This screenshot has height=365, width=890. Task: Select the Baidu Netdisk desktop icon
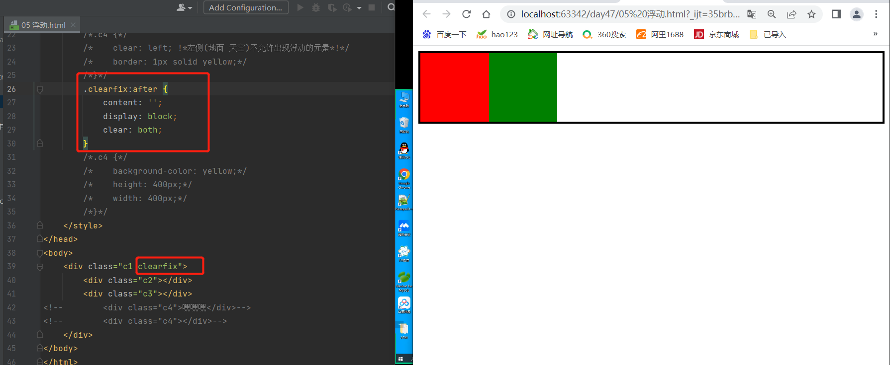point(404,305)
